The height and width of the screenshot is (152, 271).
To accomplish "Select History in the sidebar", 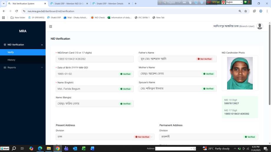I will 11,60.
